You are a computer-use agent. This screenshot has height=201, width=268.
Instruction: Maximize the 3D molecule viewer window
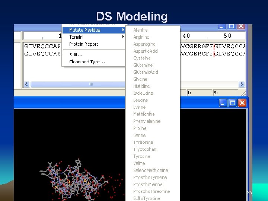pyautogui.click(x=232, y=103)
